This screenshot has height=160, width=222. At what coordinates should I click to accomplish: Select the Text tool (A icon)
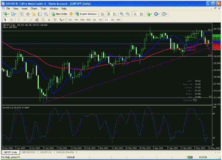(49, 20)
